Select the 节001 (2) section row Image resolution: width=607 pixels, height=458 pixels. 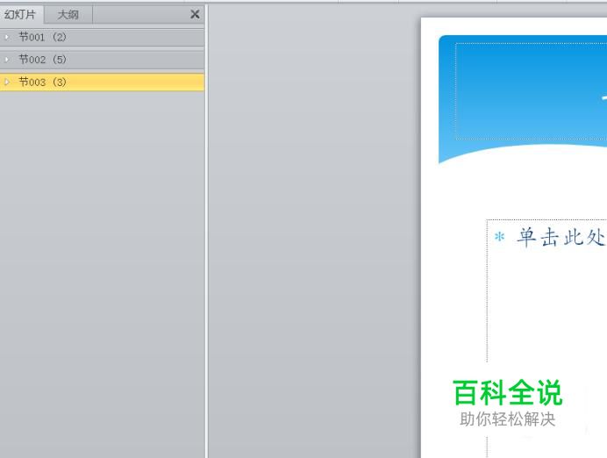point(102,38)
